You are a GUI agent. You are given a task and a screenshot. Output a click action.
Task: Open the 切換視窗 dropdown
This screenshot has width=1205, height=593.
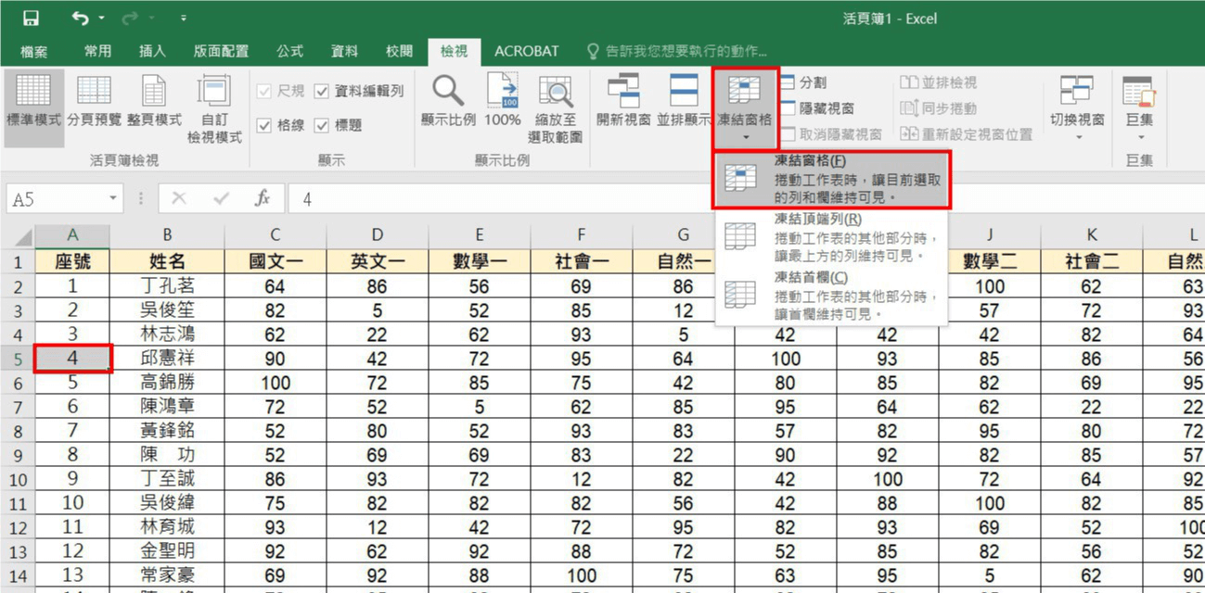coord(1077,107)
